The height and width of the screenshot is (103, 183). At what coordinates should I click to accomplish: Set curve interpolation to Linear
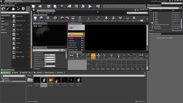pos(129,56)
